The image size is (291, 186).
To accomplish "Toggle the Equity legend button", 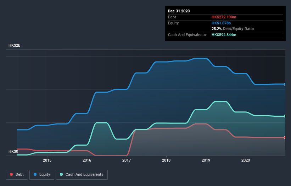I will point(42,175).
